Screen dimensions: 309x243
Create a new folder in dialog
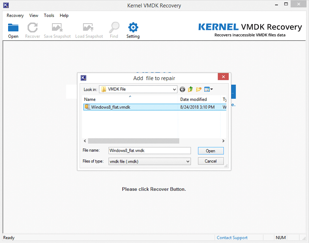coord(199,89)
